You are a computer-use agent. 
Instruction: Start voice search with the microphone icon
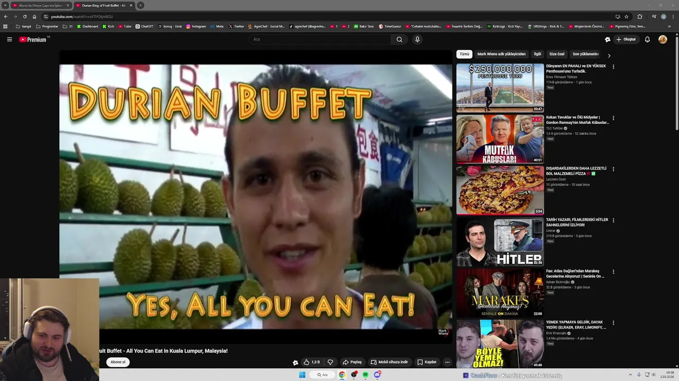pos(417,39)
